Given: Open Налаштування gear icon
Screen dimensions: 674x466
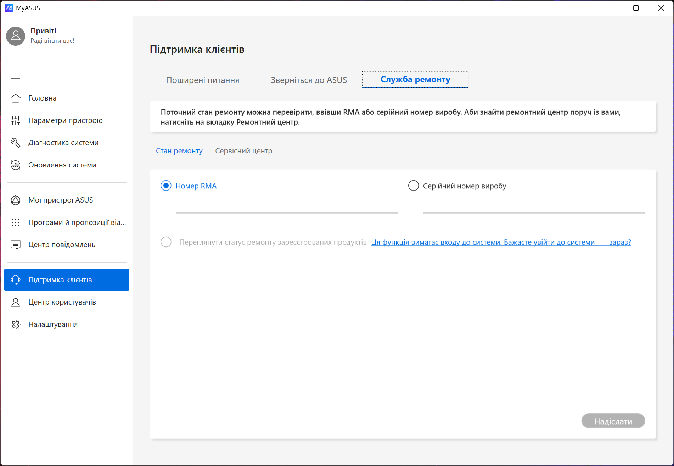Looking at the screenshot, I should pos(16,324).
